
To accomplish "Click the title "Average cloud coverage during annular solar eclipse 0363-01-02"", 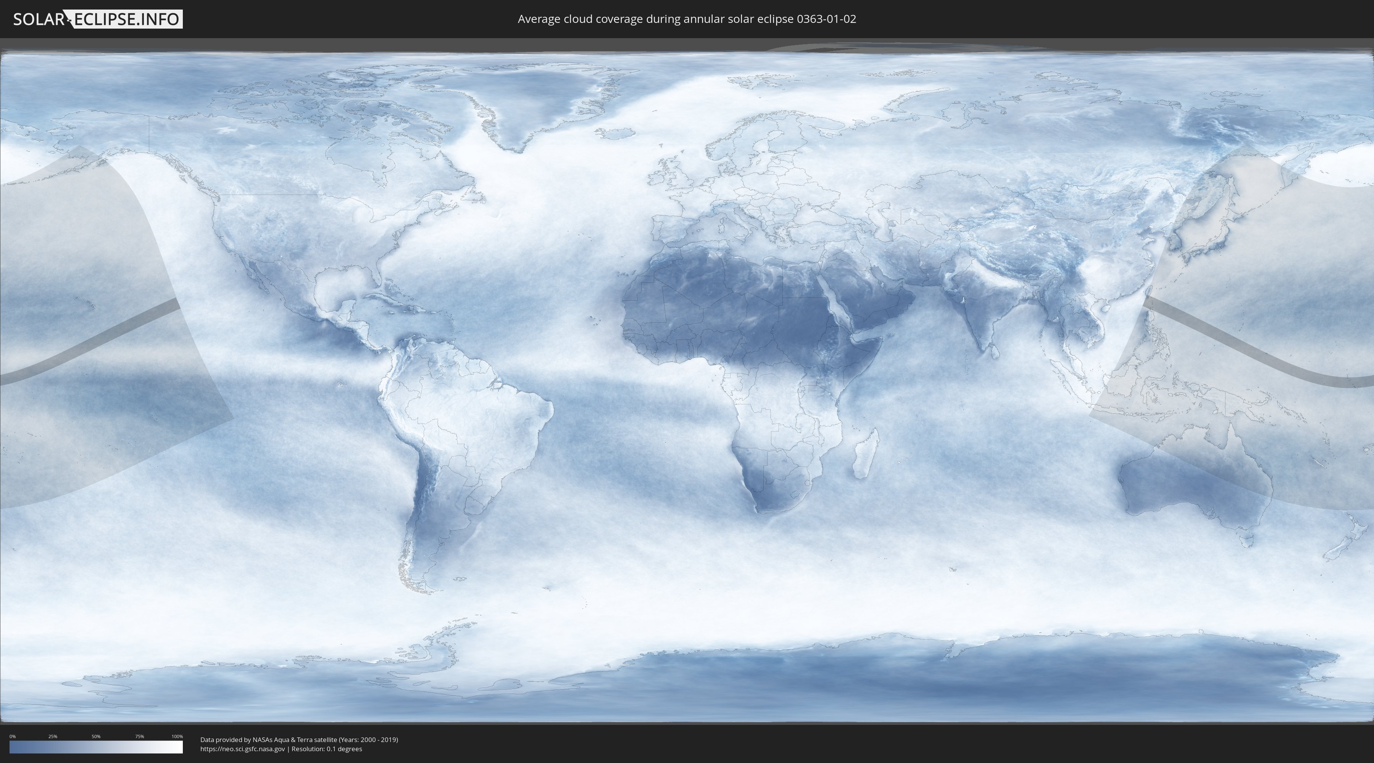I will tap(687, 19).
